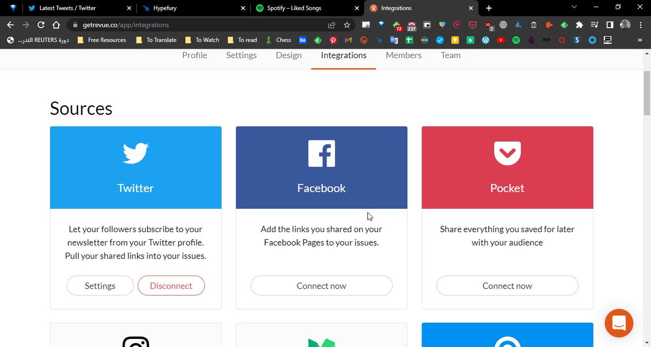Click the Twitter bird logo card header
651x347 pixels.
pos(136,168)
